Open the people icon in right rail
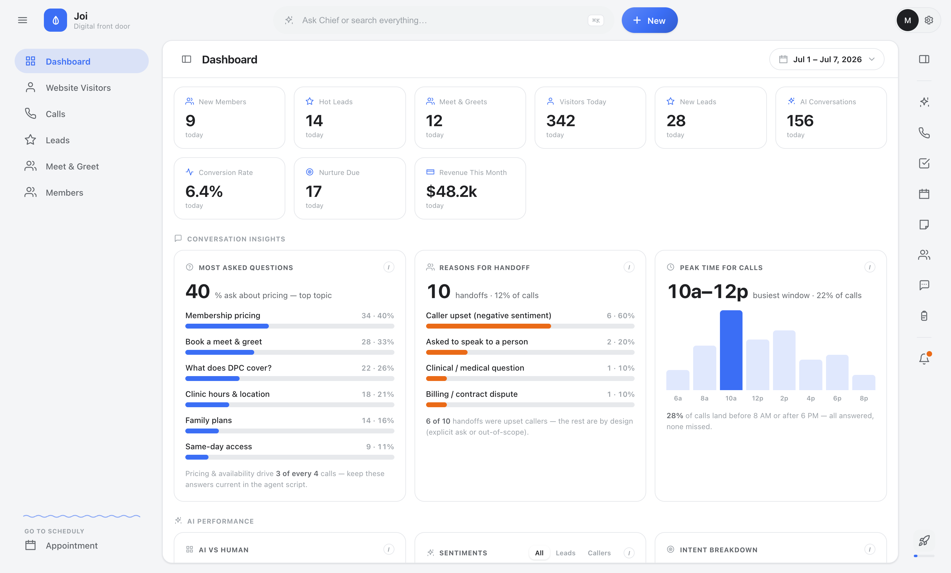951x573 pixels. coord(924,255)
